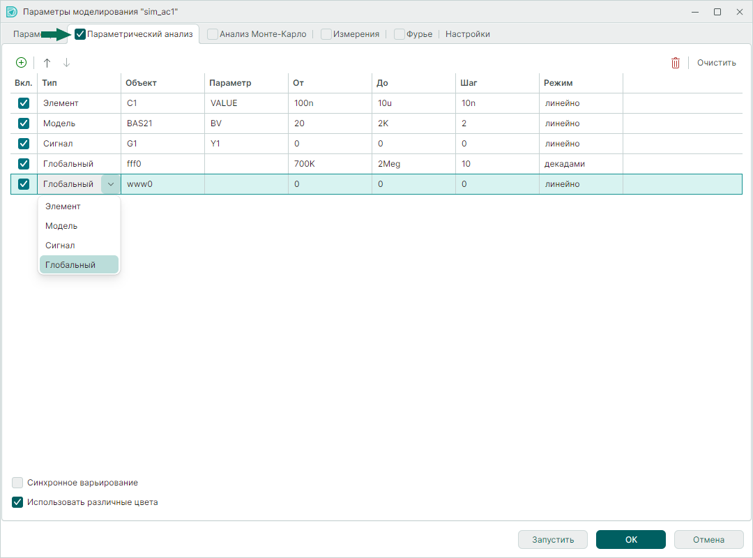This screenshot has width=753, height=558.
Task: Maximize the simulation parameters window
Action: point(717,12)
